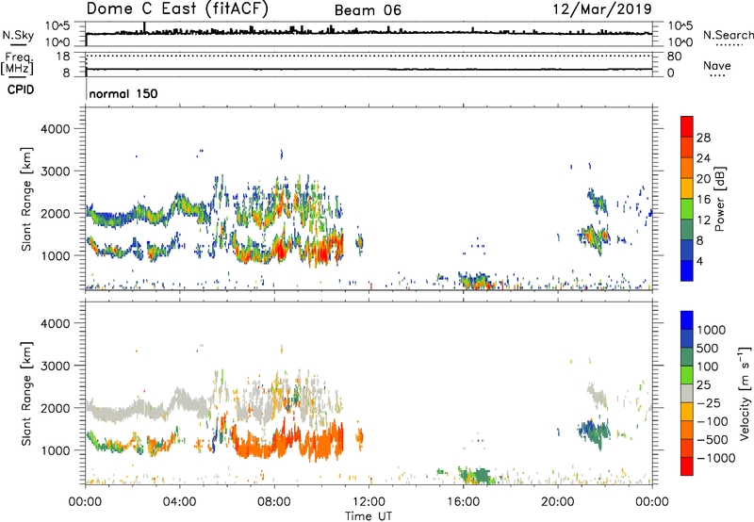Click the '16:00' time tick label
Viewport: 754px width, 522px height.
[463, 502]
